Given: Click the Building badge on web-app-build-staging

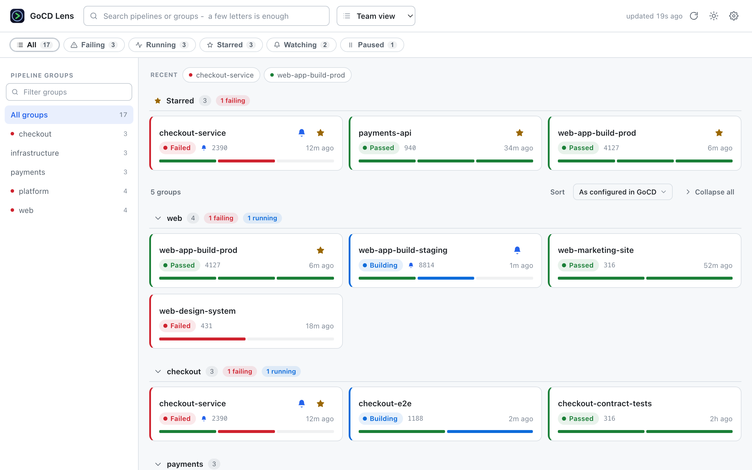Looking at the screenshot, I should coord(380,265).
